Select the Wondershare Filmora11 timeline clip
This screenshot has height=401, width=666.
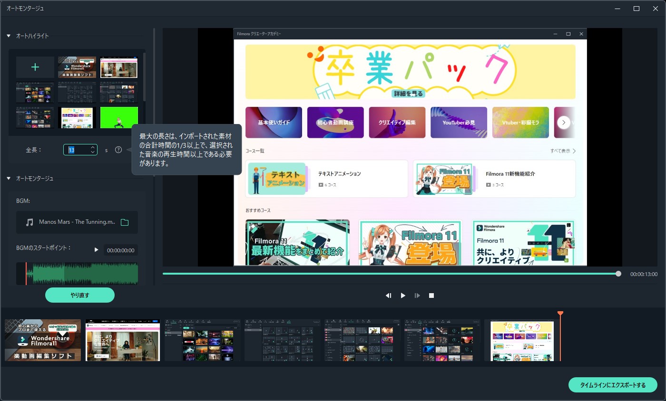pos(43,340)
